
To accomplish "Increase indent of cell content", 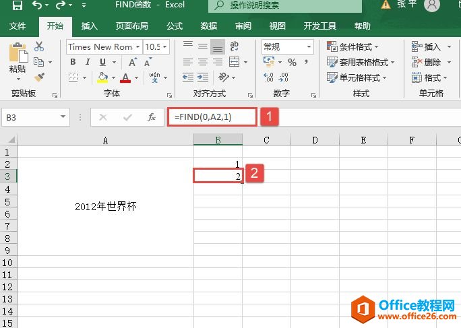I will pos(203,77).
